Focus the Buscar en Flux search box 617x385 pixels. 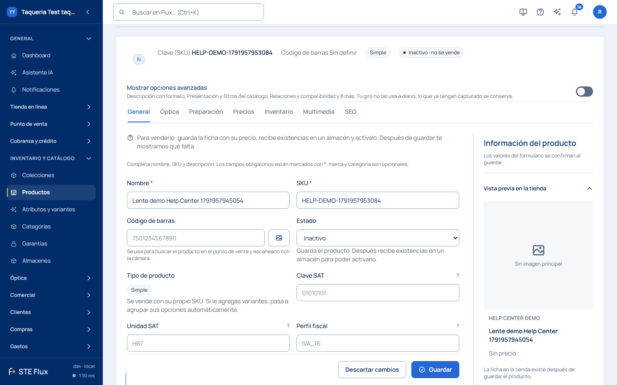[x=189, y=12]
